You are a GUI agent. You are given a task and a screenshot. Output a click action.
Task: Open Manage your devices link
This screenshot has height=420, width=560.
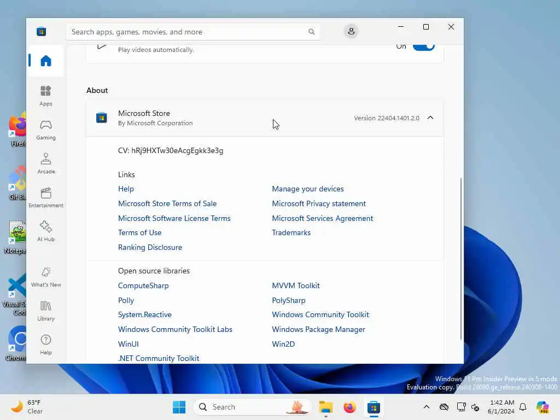(308, 189)
